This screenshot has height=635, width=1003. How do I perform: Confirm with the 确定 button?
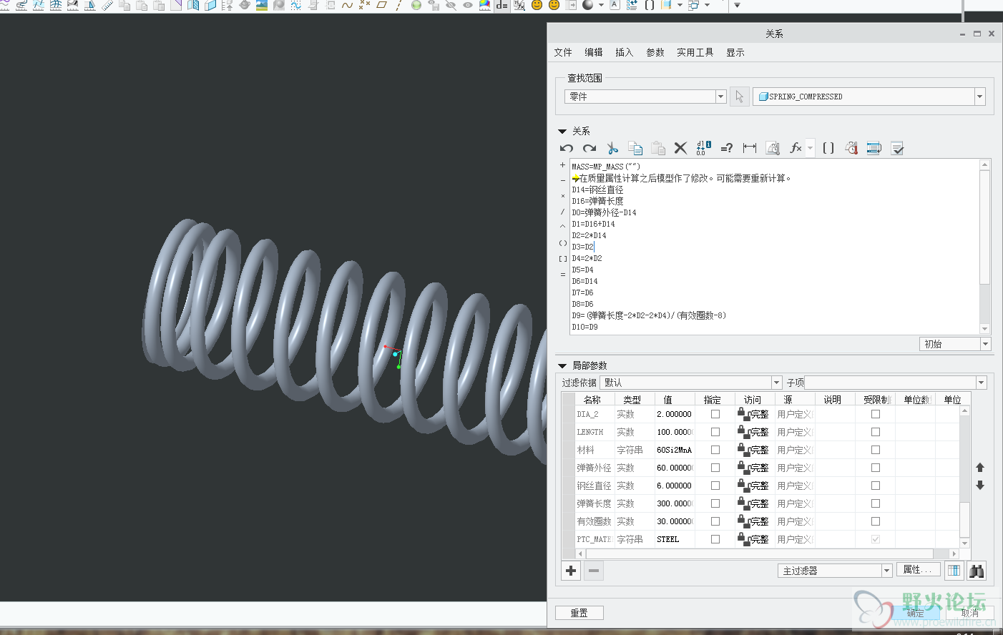(916, 613)
